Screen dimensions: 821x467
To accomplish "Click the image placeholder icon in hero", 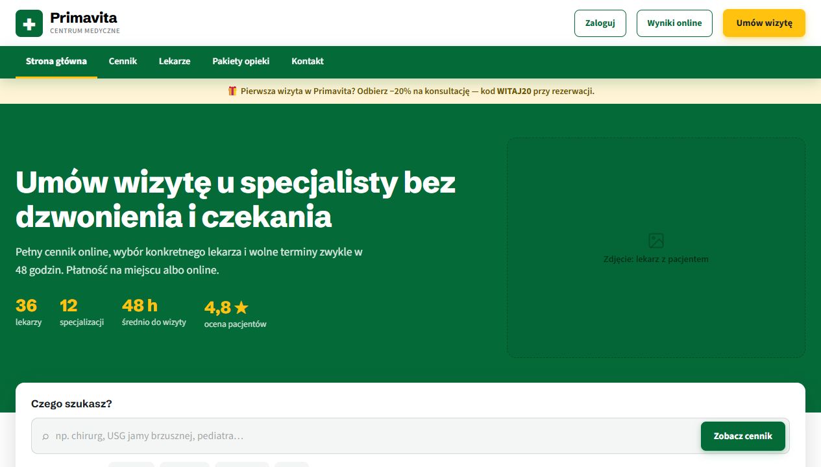I will pos(656,241).
